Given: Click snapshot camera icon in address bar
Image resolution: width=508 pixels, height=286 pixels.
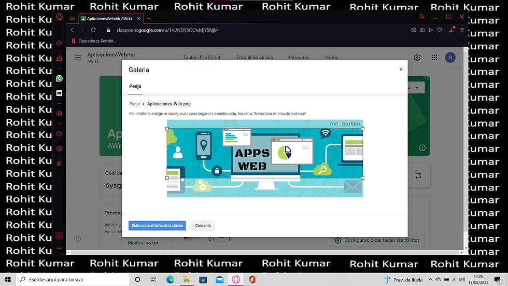Looking at the screenshot, I should 422,30.
